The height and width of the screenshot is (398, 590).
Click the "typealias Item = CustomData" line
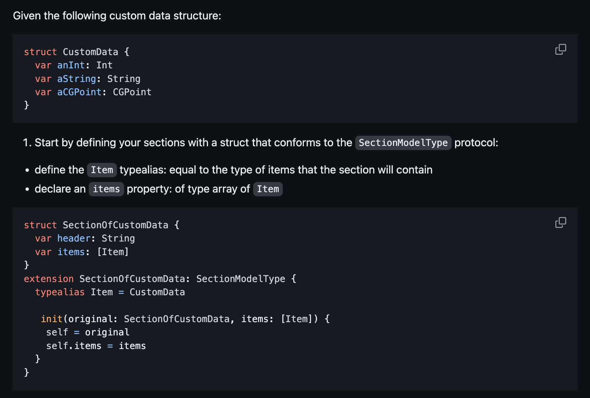110,292
